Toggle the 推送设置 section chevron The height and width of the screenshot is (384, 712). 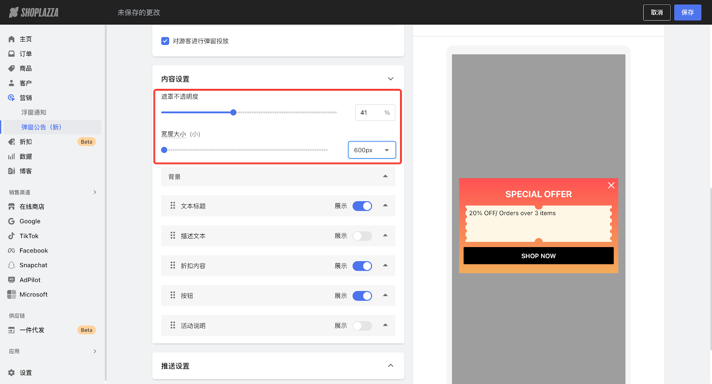tap(391, 366)
